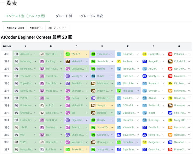Click the 2D badge beside Fine Tripl...
193x154 pixels.
pyautogui.click(x=170, y=113)
